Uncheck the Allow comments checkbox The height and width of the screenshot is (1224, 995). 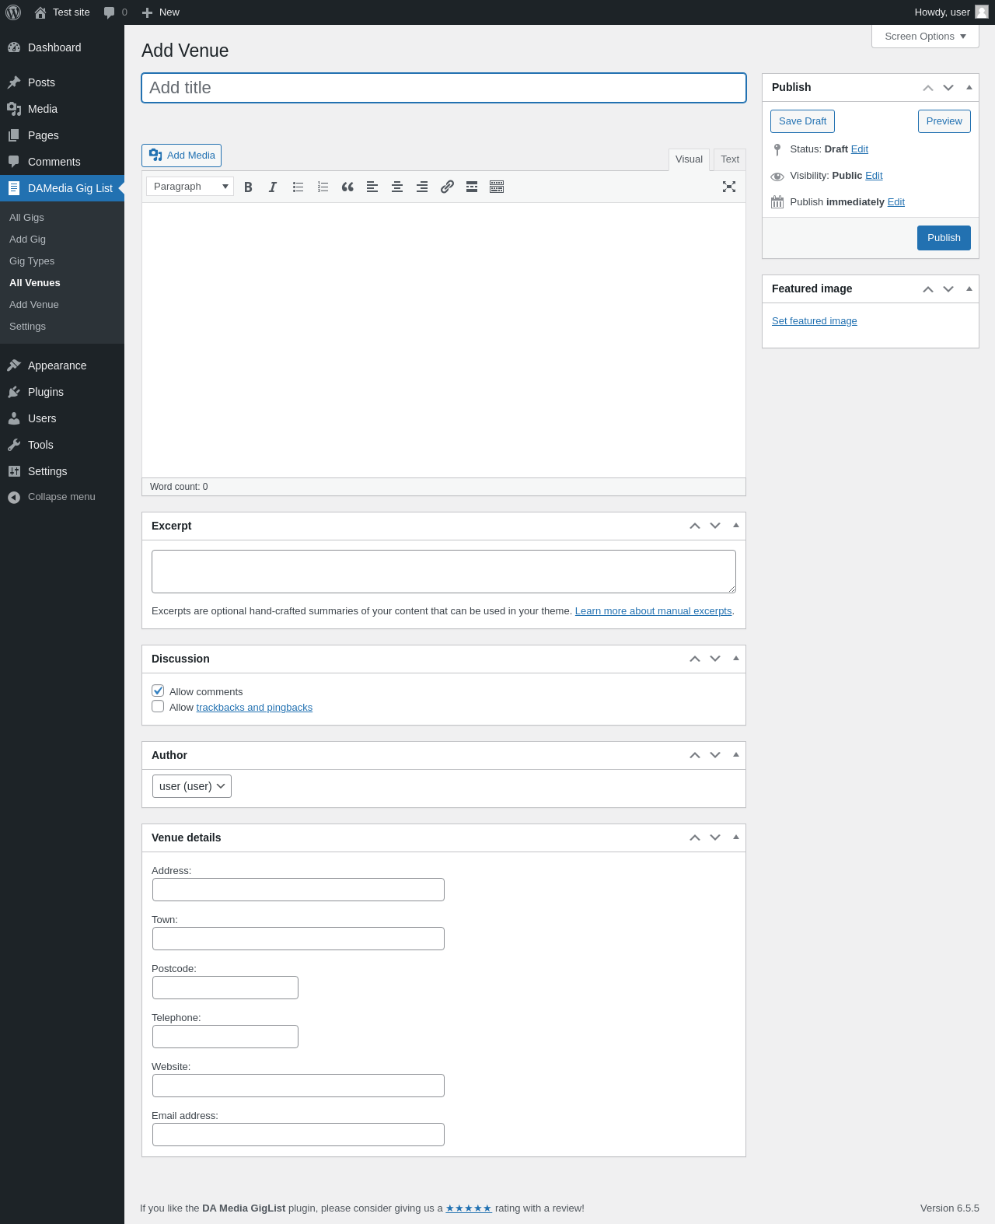(x=158, y=691)
